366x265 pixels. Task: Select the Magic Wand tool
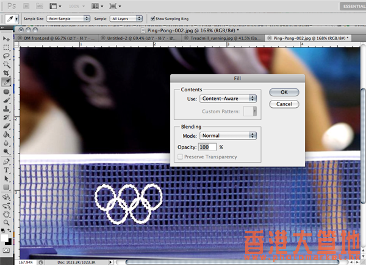[x=6, y=65]
